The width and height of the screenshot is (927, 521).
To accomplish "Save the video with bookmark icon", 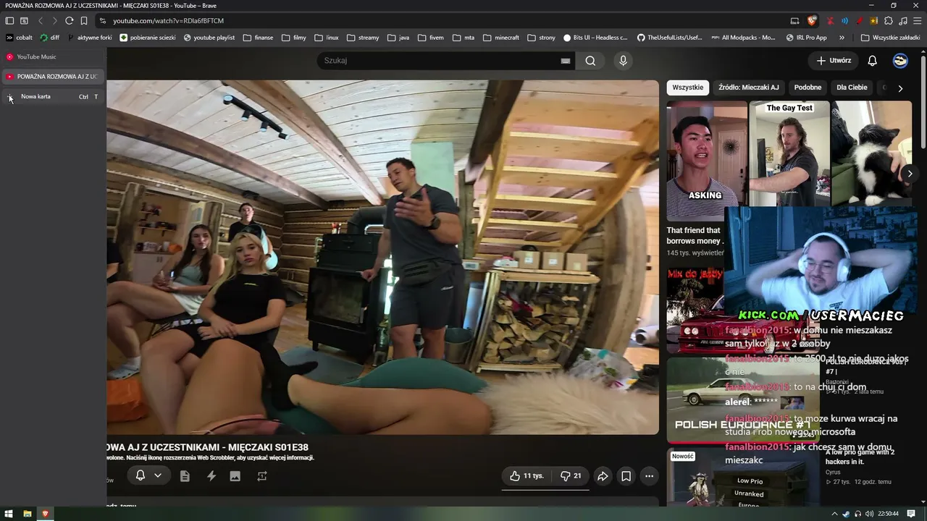I will tap(626, 476).
